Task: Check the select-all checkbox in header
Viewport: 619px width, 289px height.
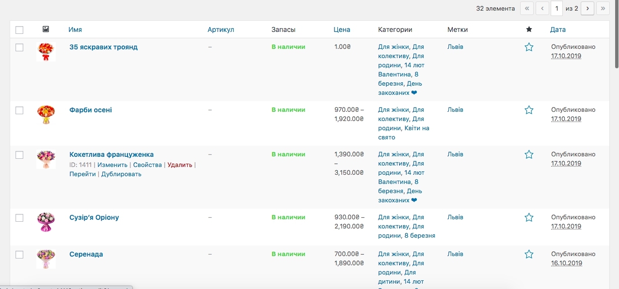Action: pyautogui.click(x=19, y=30)
